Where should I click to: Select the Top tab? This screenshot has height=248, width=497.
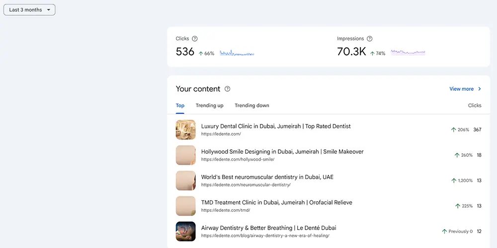point(180,106)
